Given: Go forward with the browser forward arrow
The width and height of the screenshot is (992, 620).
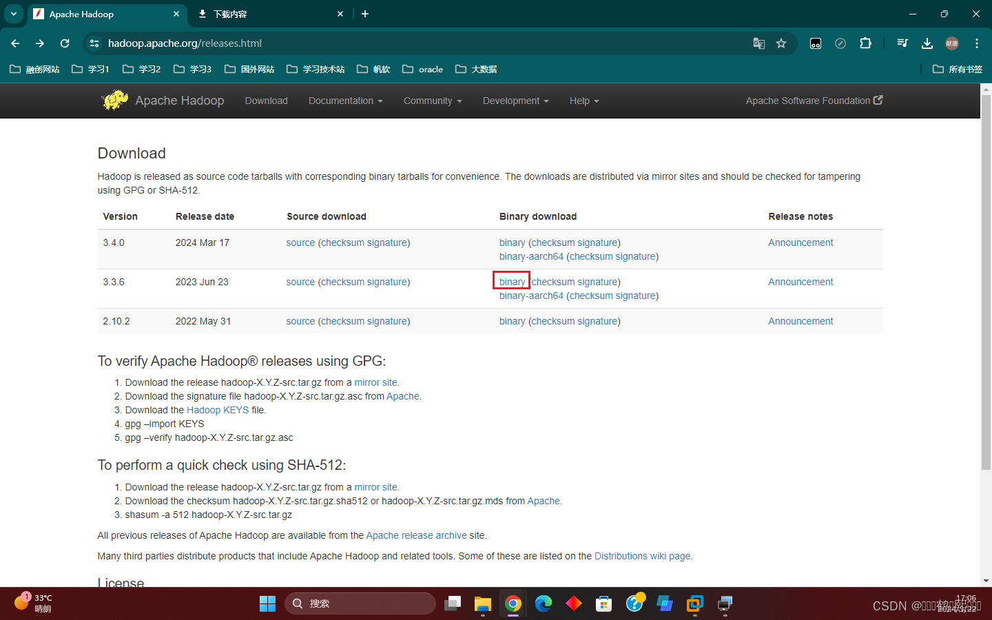Looking at the screenshot, I should pos(40,43).
